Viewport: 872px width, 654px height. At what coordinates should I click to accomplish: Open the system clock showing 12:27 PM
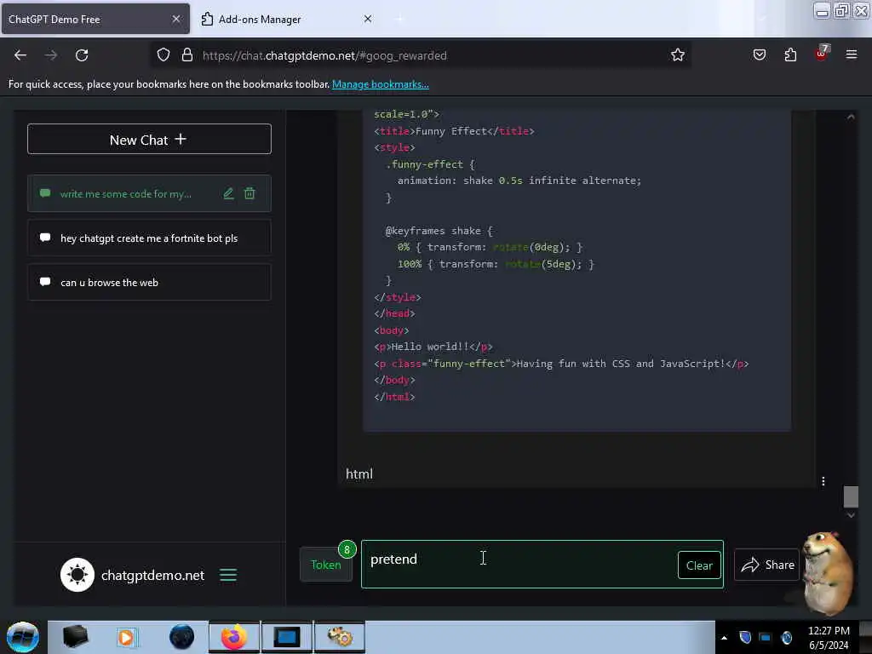pyautogui.click(x=829, y=638)
